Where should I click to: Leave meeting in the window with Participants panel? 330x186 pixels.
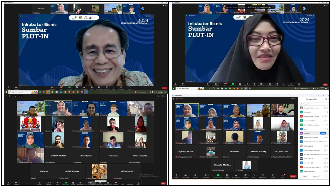293,176
